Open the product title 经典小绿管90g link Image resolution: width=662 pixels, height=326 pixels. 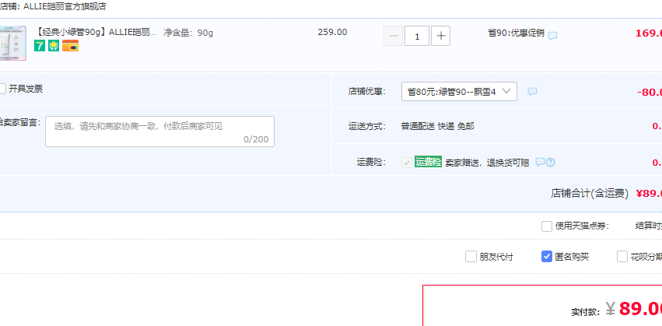96,33
